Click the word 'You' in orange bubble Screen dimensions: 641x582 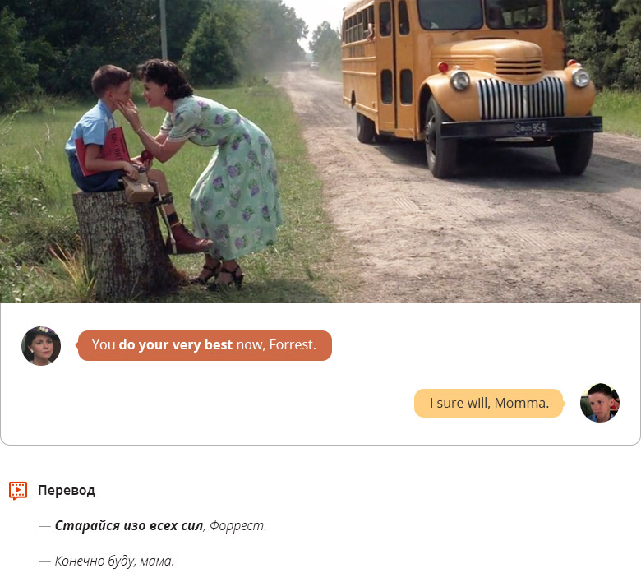(x=104, y=345)
